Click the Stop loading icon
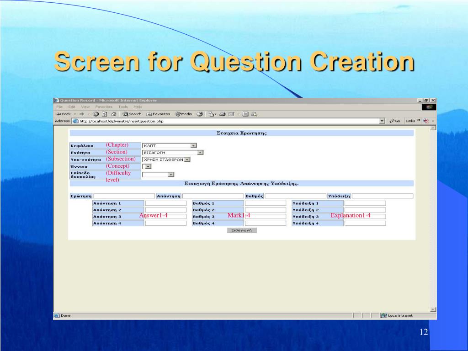468x351 pixels. (x=96, y=114)
